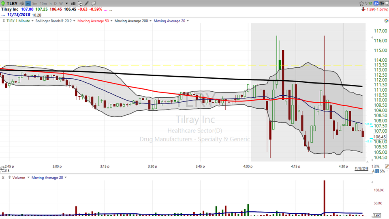The image size is (389, 219).
Task: Click the 11/13/2018 date link on axis
Action: [x=361, y=168]
